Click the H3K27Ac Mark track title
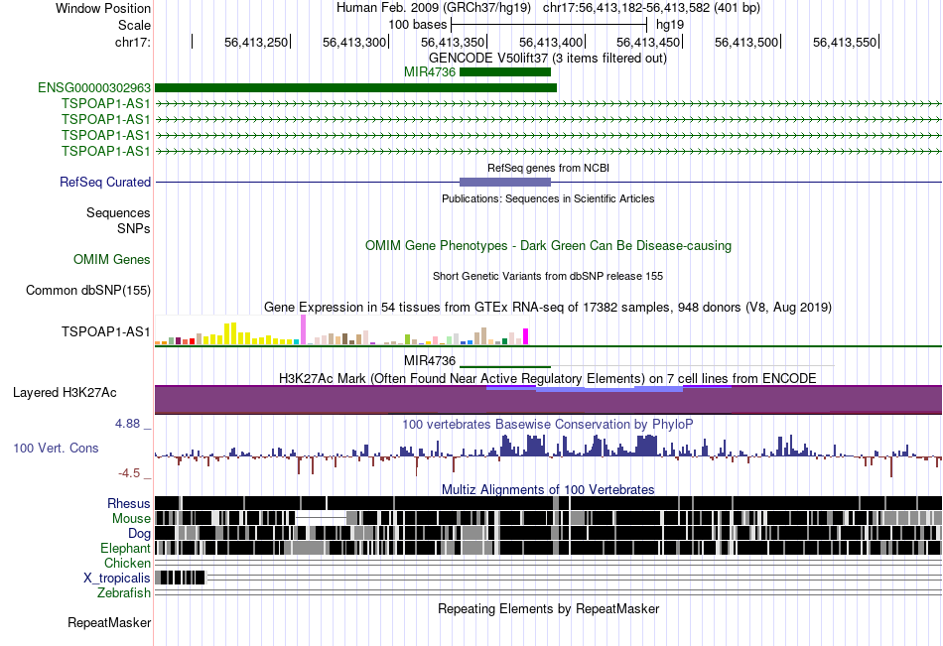The image size is (943, 646). coord(548,378)
